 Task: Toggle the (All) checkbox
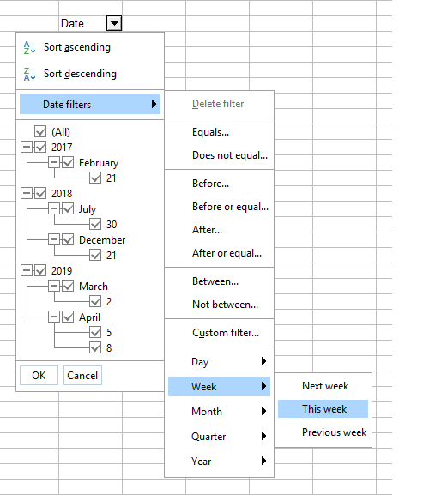pos(40,131)
